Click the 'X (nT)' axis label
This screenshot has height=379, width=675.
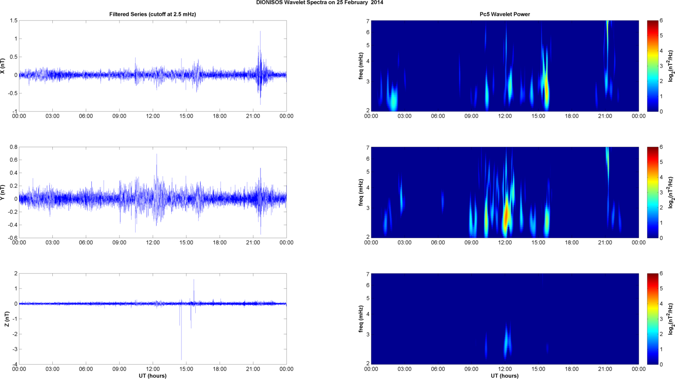[x=3, y=66]
